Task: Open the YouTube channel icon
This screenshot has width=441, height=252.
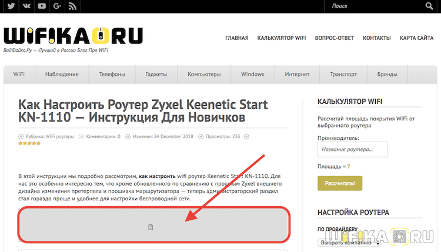Action: (x=42, y=6)
